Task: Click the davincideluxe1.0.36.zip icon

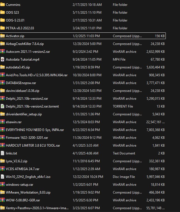Action: click(3, 91)
